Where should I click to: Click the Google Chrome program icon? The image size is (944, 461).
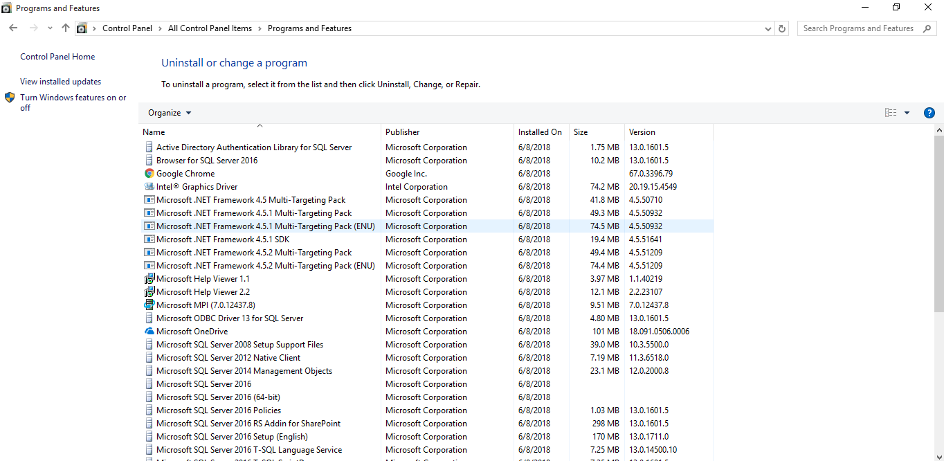click(149, 174)
